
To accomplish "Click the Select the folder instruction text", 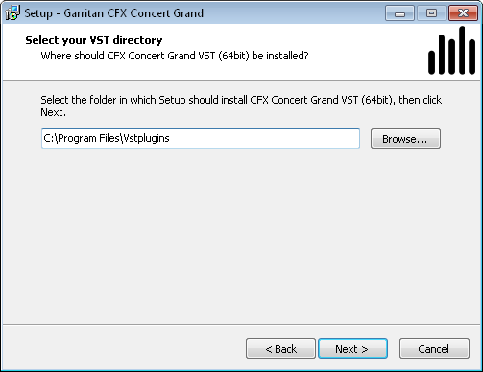I will click(x=241, y=105).
